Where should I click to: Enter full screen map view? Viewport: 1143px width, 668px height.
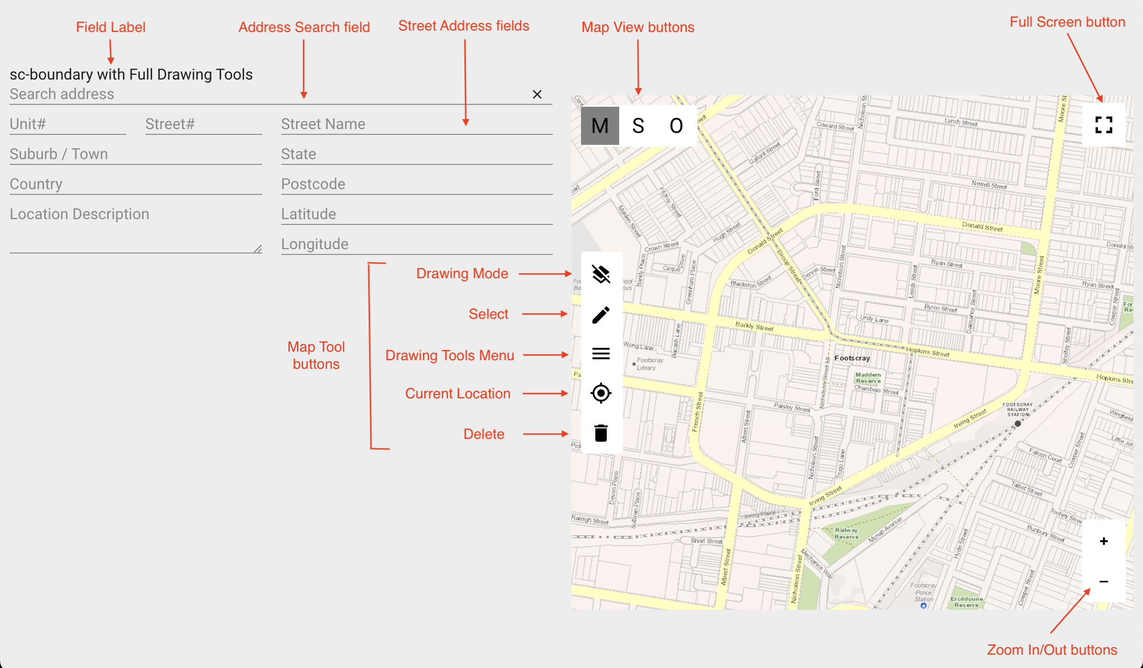[x=1103, y=125]
